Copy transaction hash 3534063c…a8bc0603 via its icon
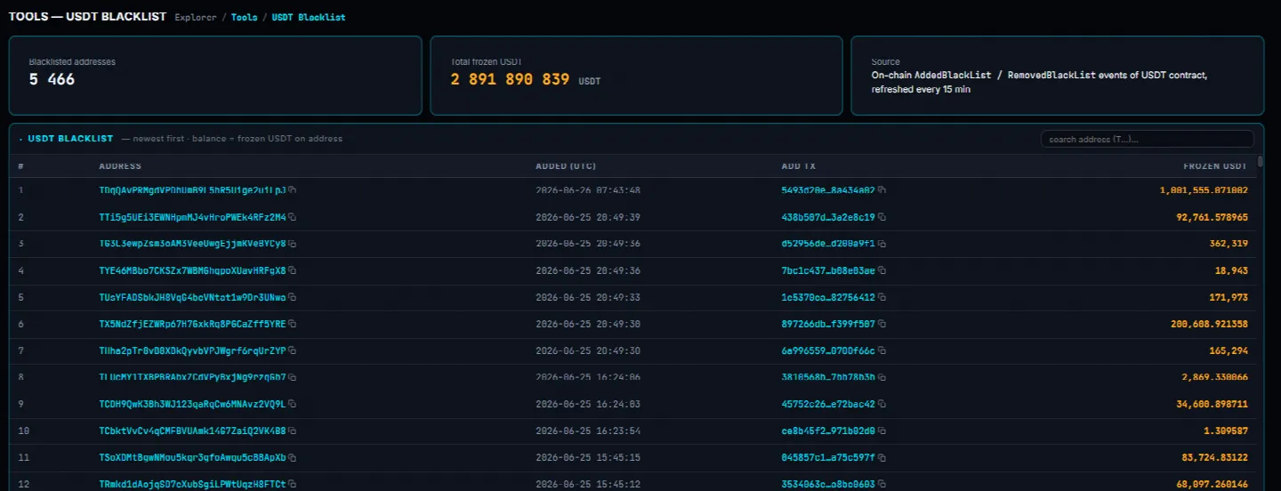The width and height of the screenshot is (1281, 491). [x=882, y=484]
